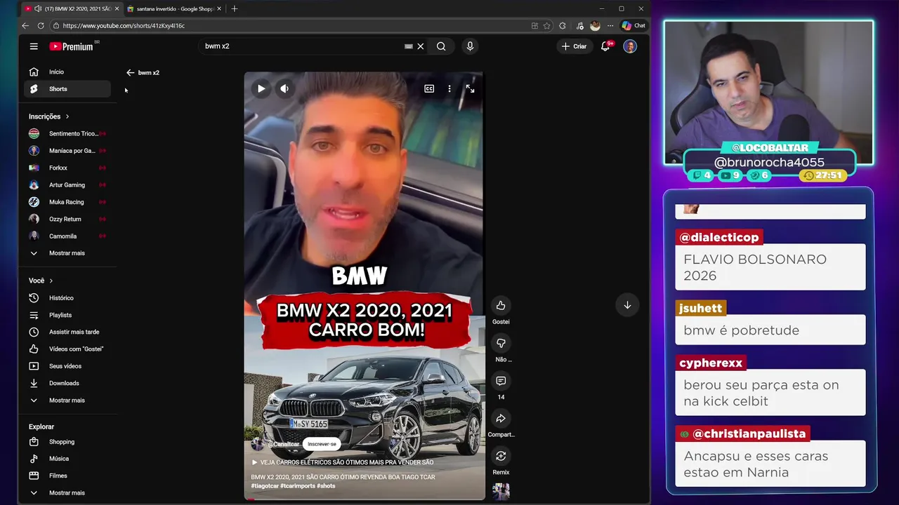This screenshot has width=899, height=505.
Task: Expand Mostrar mais under Downloads
Action: pos(67,400)
